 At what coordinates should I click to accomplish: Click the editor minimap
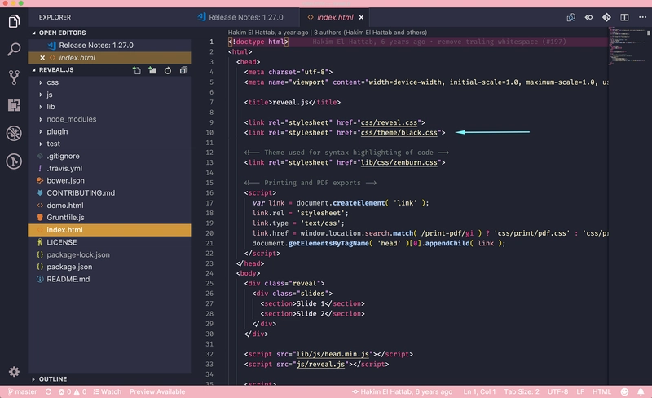(x=627, y=46)
